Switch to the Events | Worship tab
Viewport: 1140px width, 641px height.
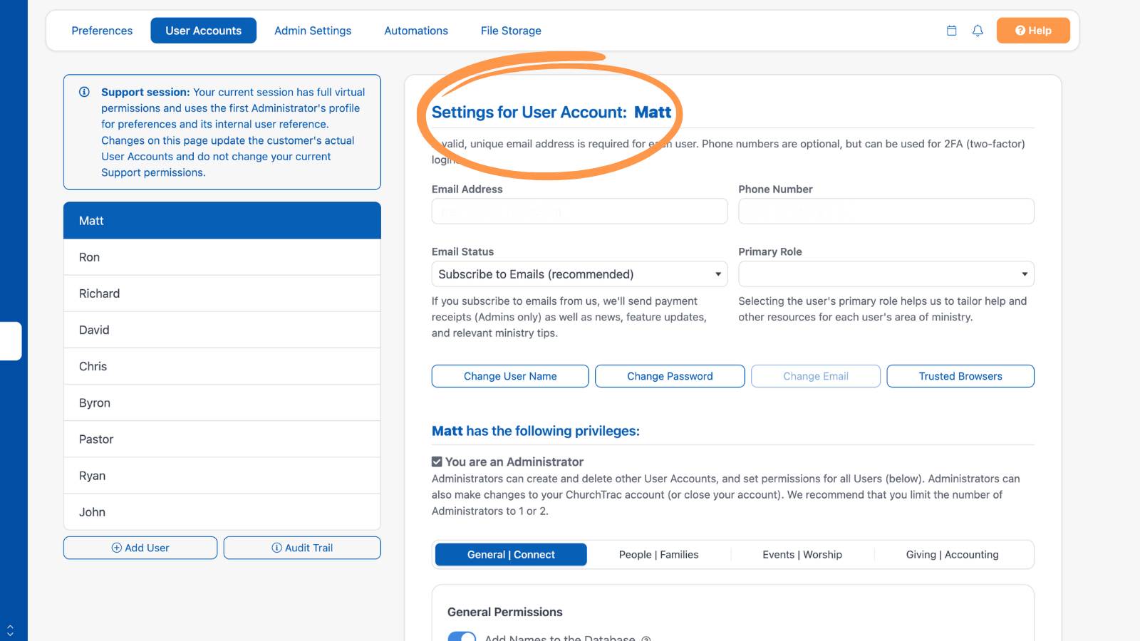pyautogui.click(x=802, y=555)
